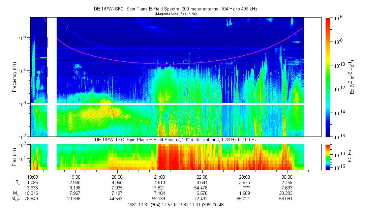Click the 21:00 time tick label
The image size is (365, 209).
pyautogui.click(x=160, y=177)
